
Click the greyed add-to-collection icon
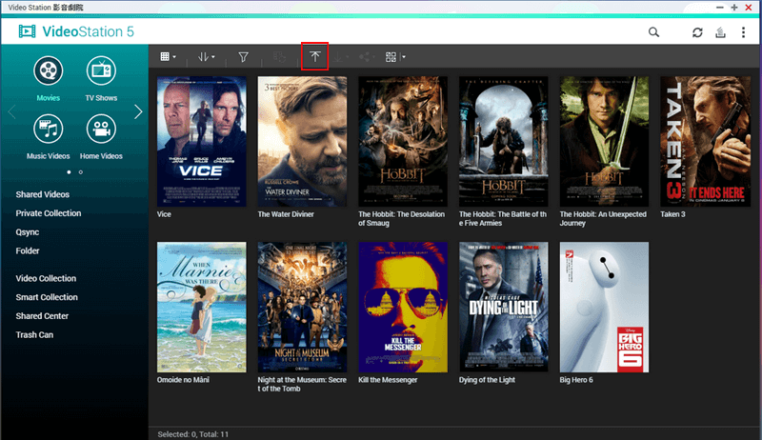(279, 57)
